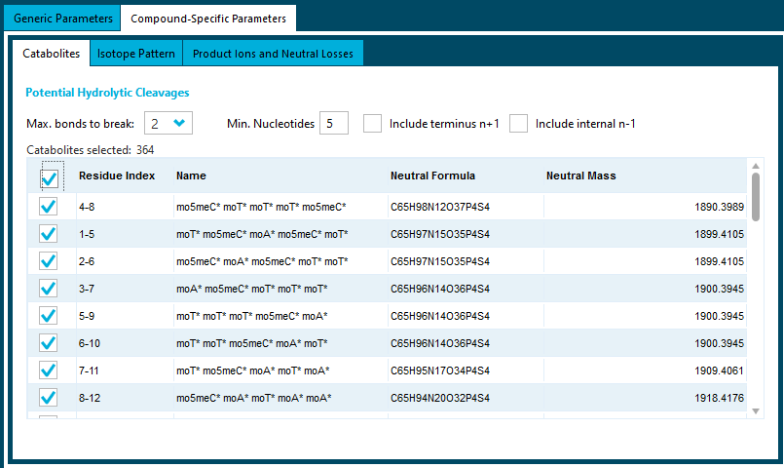Enable Include internal n-1 checkbox
The image size is (784, 468).
point(518,123)
